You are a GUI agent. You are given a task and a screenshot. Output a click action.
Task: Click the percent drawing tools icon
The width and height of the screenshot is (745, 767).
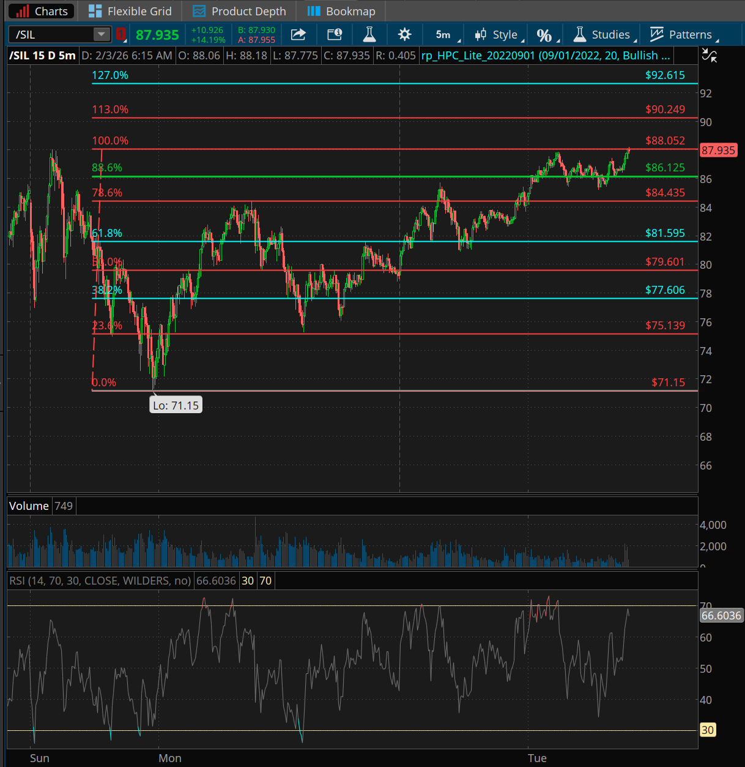click(x=544, y=35)
